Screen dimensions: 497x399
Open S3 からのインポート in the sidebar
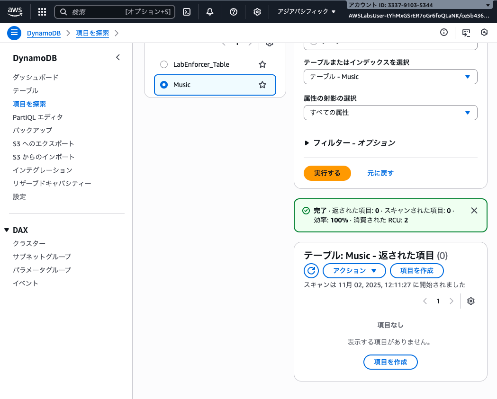(44, 157)
